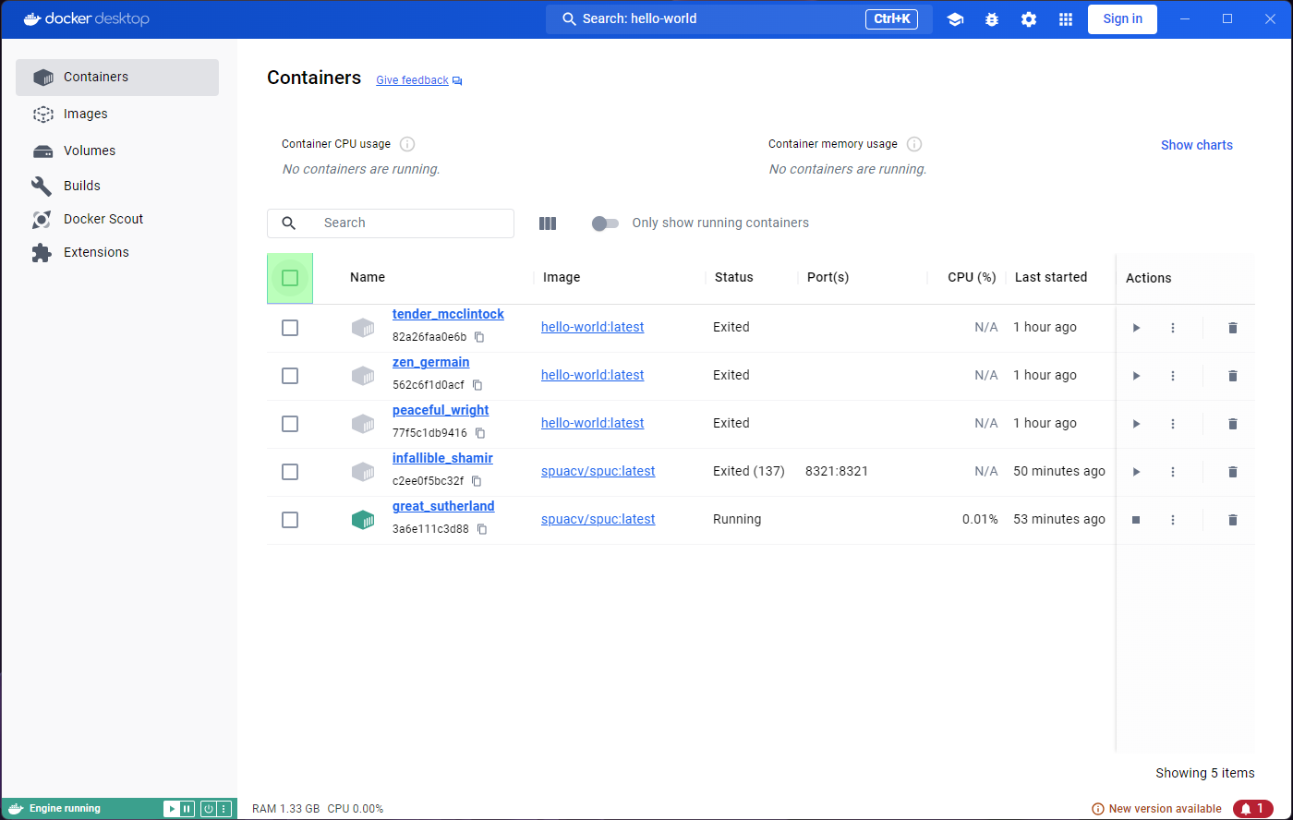Viewport: 1293px width, 820px height.
Task: Select all containers checkbox in header
Action: pos(290,278)
